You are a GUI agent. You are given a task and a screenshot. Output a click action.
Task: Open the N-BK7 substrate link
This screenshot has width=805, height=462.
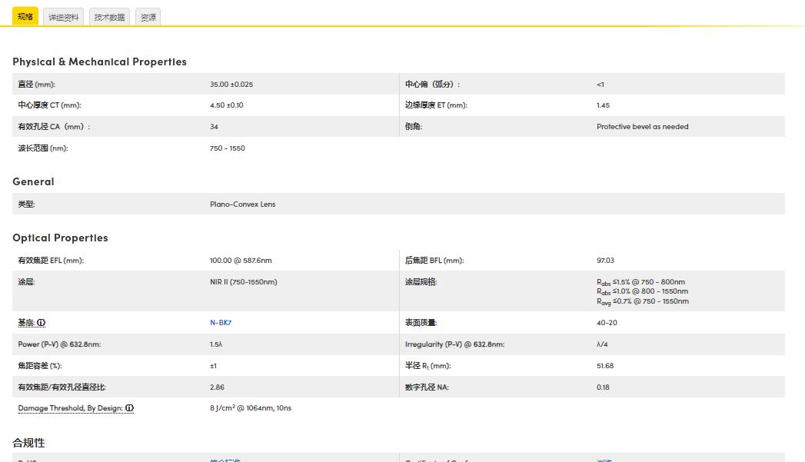coord(221,323)
